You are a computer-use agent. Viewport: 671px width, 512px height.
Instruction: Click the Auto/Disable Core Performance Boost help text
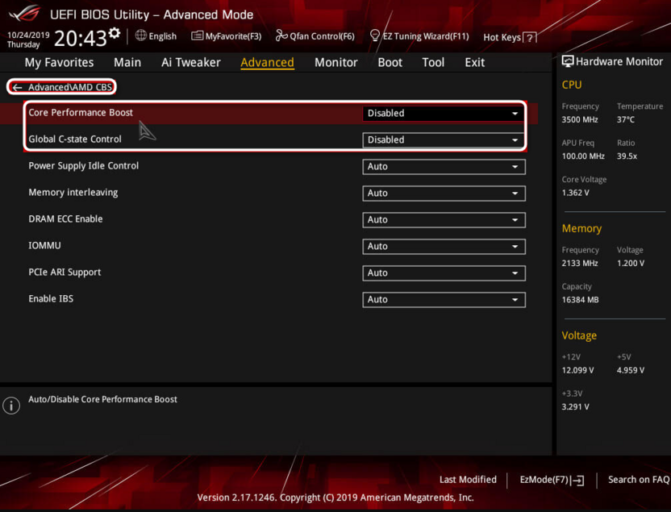click(x=102, y=399)
